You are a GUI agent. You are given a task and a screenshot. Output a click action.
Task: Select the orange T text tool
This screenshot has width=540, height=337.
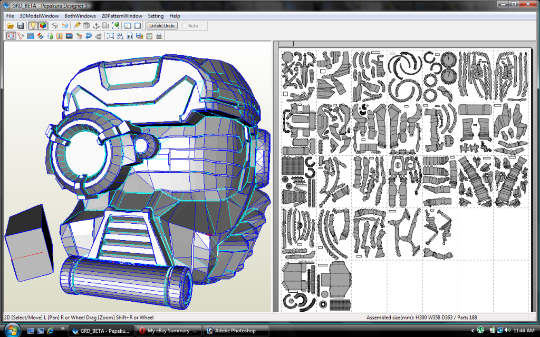[x=60, y=36]
